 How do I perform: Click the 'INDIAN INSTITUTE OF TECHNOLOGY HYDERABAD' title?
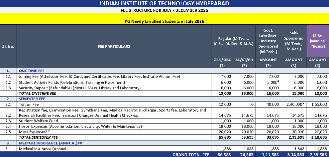point(164,4)
